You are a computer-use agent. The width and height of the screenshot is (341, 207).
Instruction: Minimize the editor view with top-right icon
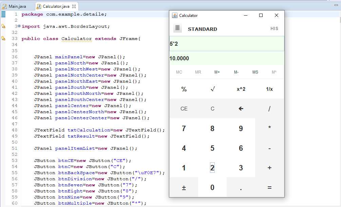[336, 5]
